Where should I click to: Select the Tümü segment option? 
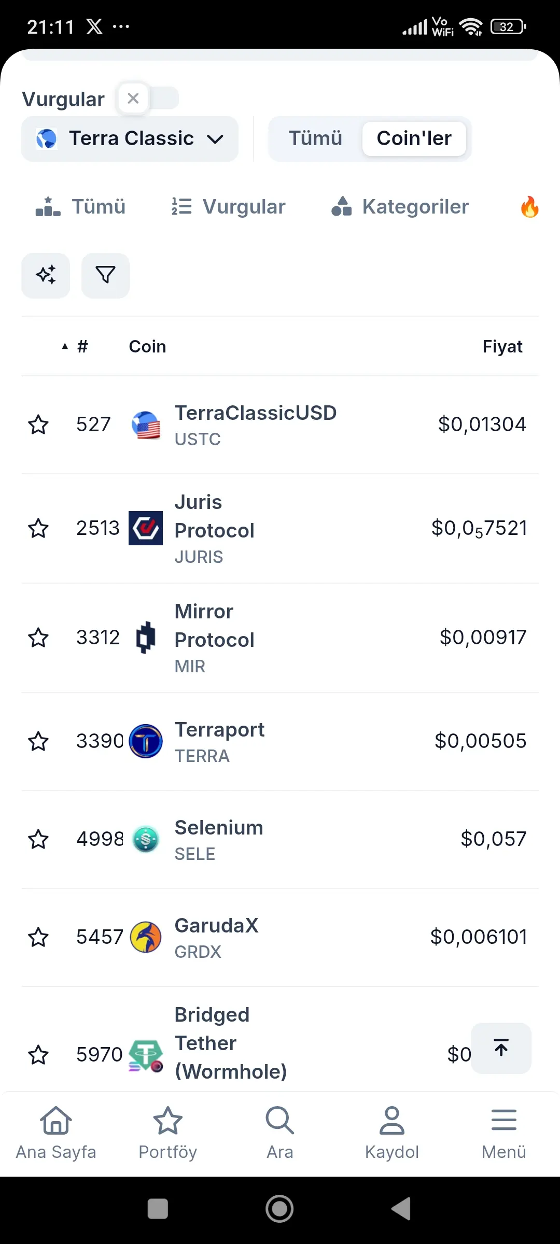pos(315,139)
